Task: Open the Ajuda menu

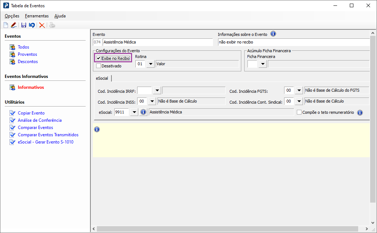Action: (x=60, y=16)
